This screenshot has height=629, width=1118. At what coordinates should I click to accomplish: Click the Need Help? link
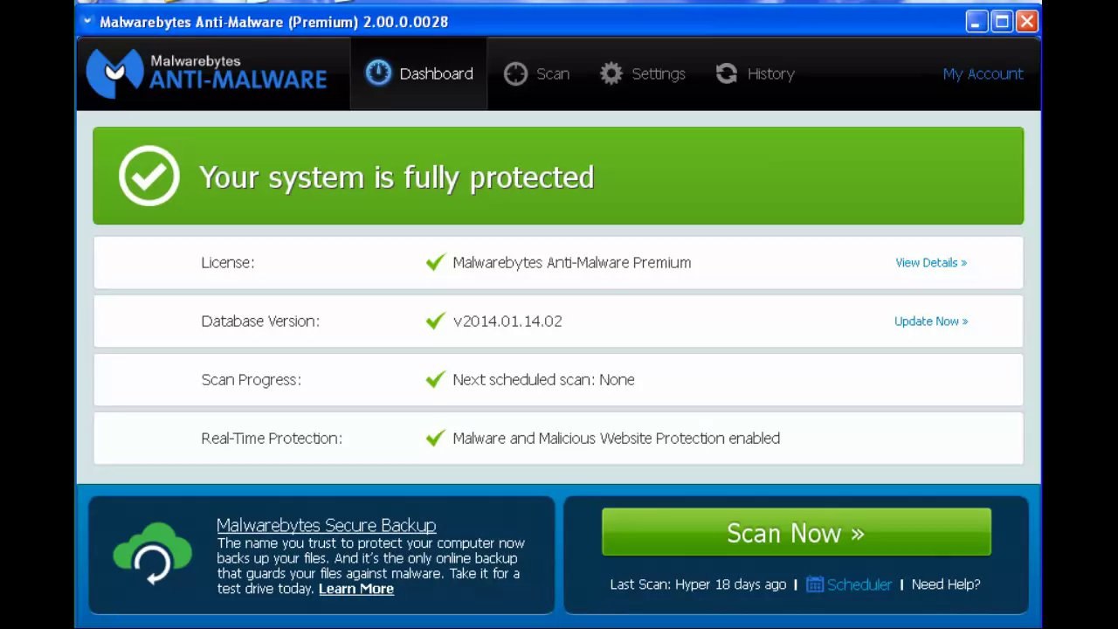[946, 584]
